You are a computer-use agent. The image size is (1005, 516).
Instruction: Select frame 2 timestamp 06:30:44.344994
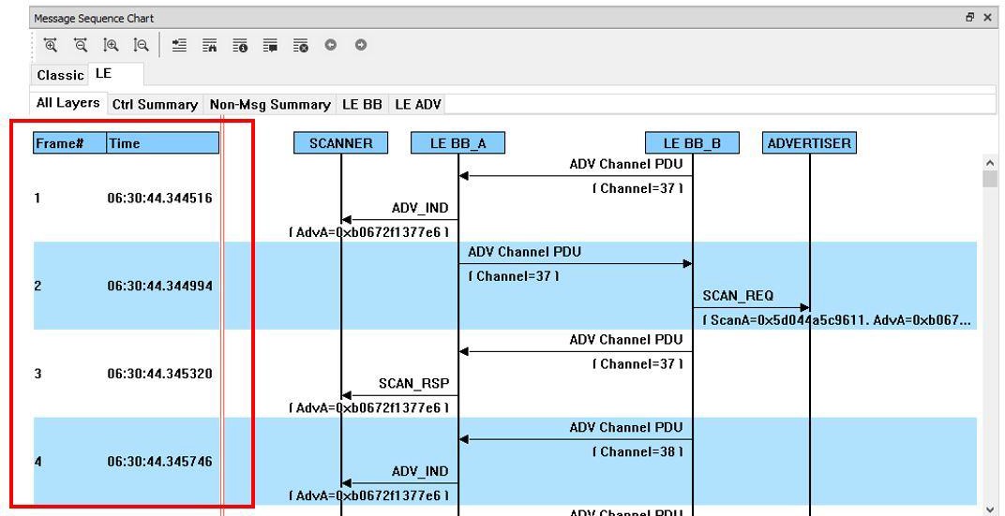tap(159, 286)
